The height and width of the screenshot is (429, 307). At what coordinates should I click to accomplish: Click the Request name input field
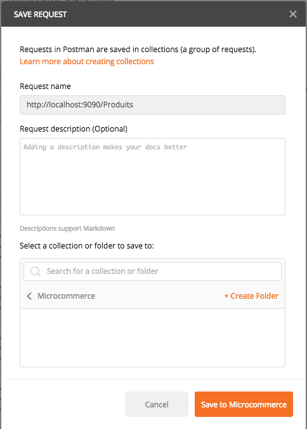tap(152, 105)
